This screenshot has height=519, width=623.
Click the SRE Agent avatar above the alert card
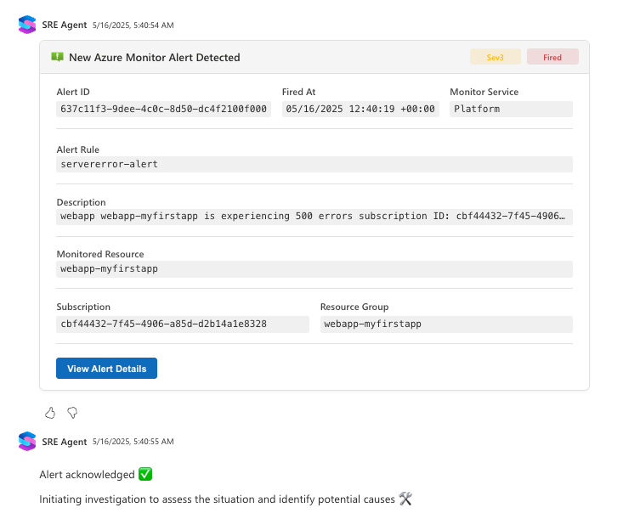click(27, 25)
